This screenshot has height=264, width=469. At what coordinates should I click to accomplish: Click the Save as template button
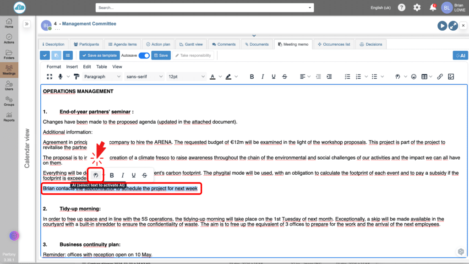(x=98, y=55)
